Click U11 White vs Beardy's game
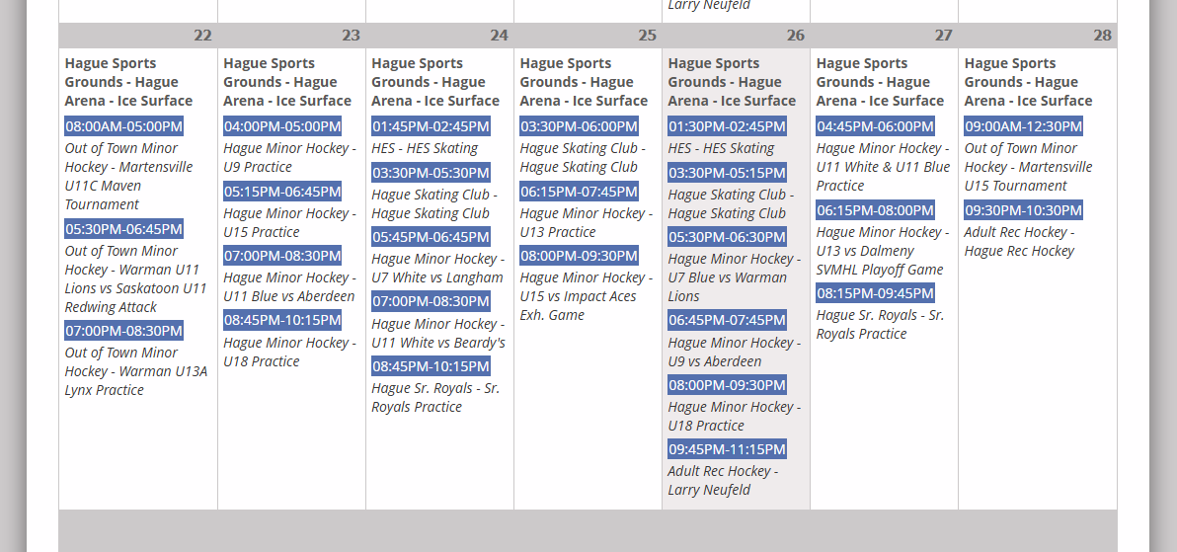This screenshot has width=1177, height=552. coord(437,334)
